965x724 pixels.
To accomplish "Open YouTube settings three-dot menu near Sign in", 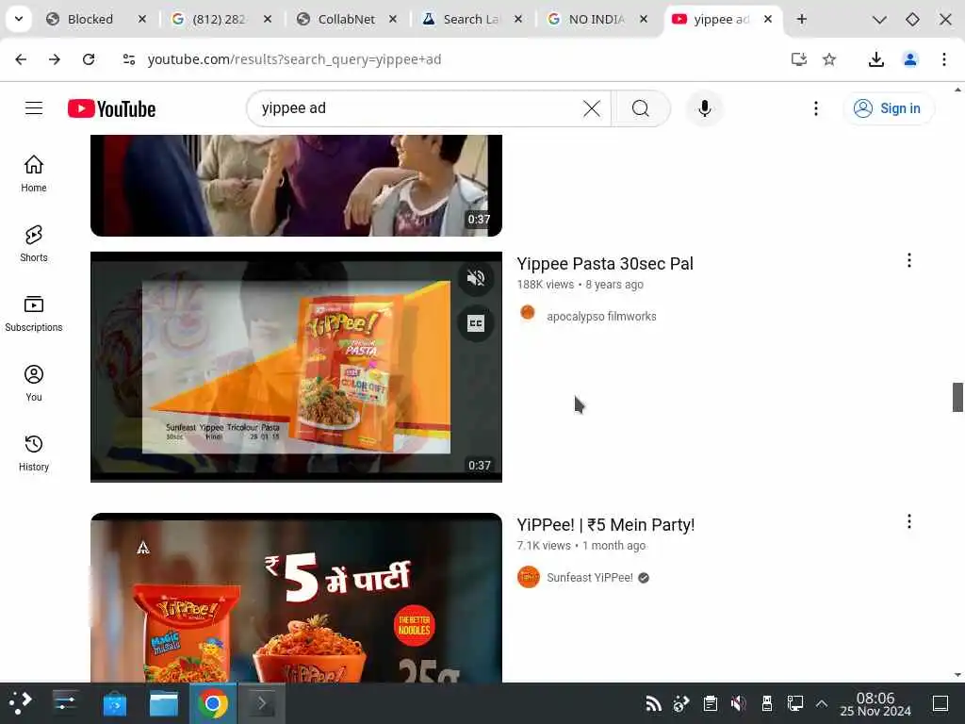I will 816,108.
